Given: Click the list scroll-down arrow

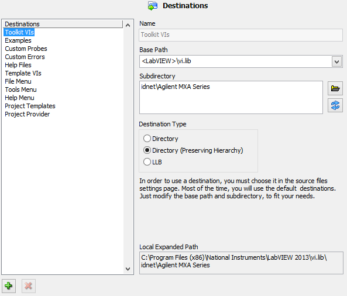Looking at the screenshot, I should (x=128, y=269).
